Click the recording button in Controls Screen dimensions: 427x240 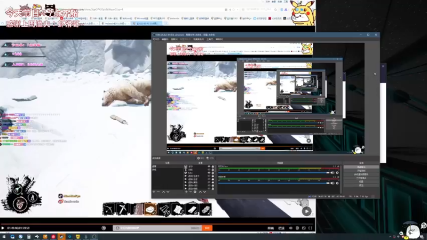(x=361, y=171)
